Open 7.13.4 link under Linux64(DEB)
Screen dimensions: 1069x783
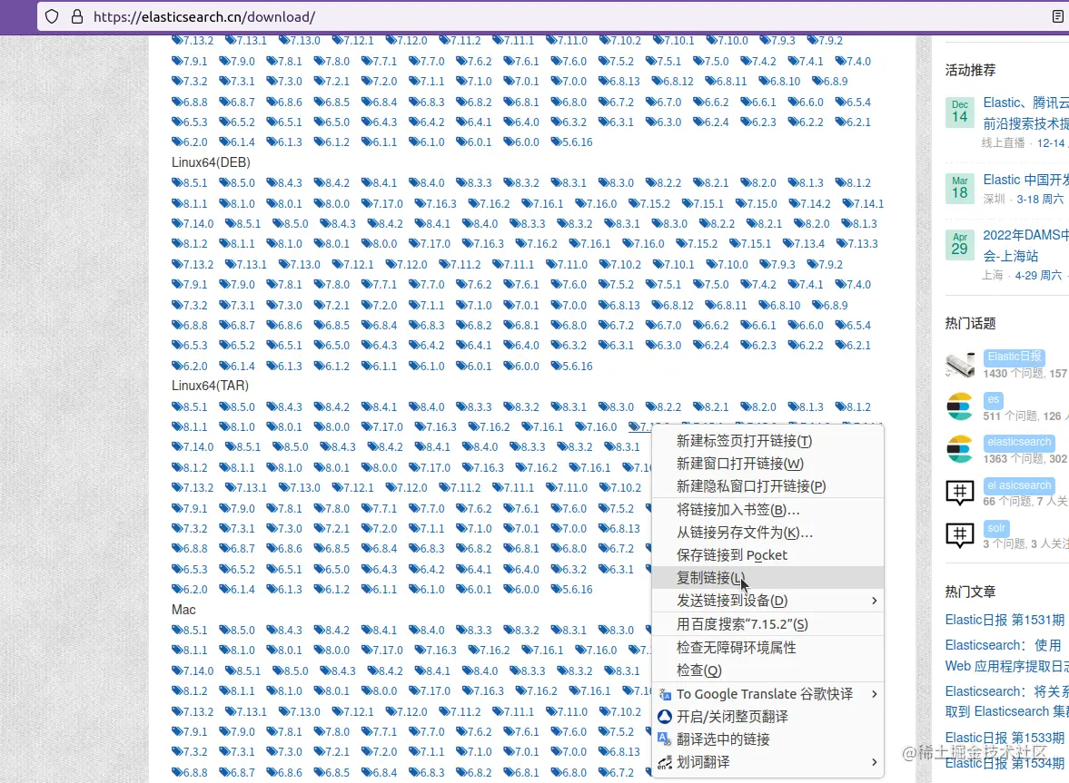point(804,244)
